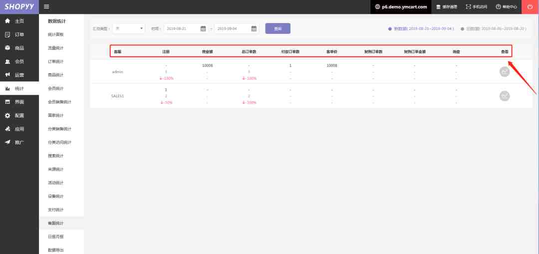The image size is (539, 254).
Task: Open 来源统计 in the statistics submenu
Action: click(56, 170)
